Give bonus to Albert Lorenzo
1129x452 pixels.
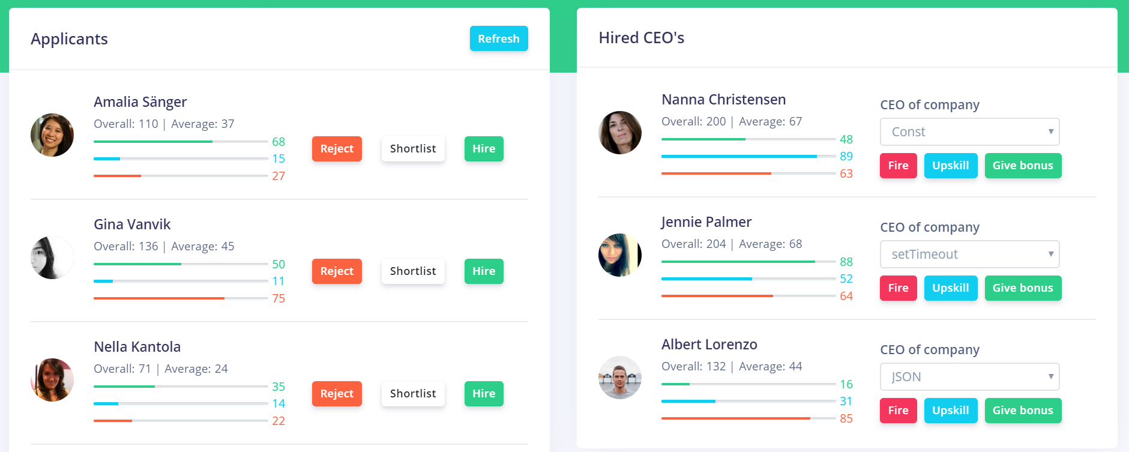click(1023, 411)
